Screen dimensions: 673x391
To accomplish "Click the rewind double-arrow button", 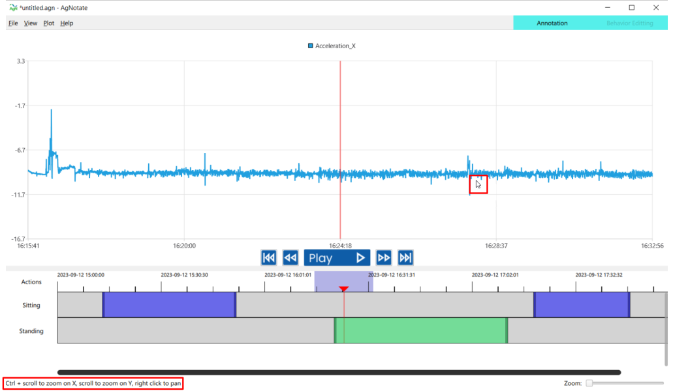I will point(290,258).
